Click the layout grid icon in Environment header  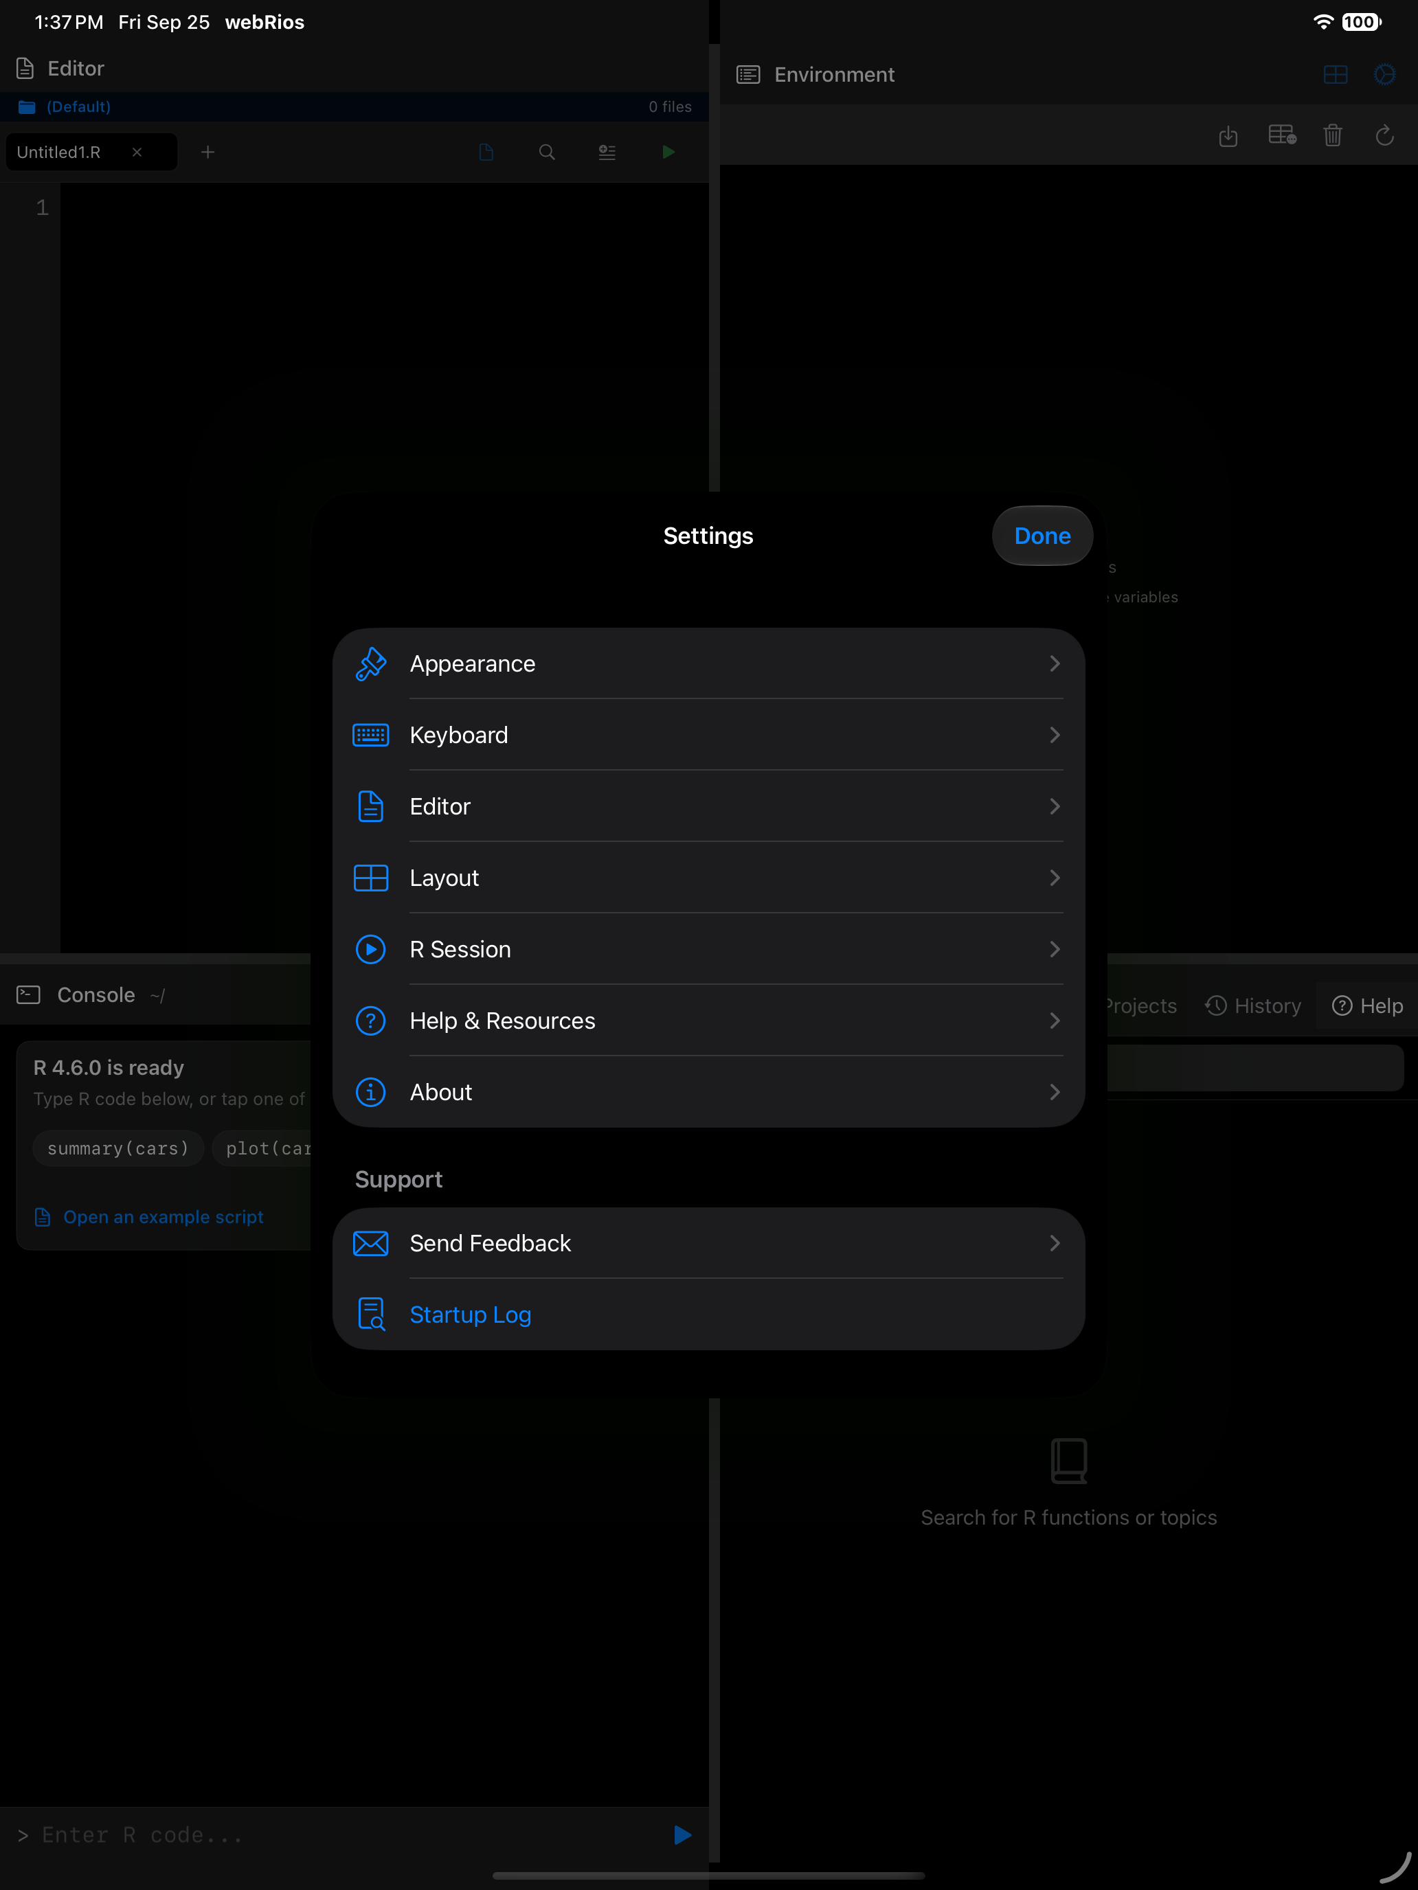pyautogui.click(x=1335, y=74)
